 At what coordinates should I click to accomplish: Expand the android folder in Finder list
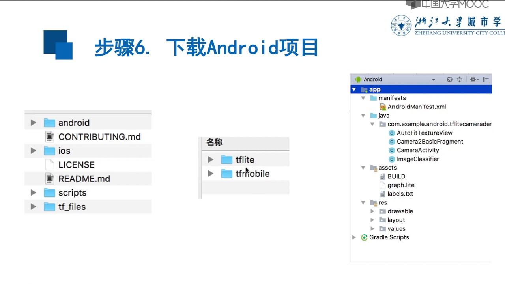click(x=33, y=123)
